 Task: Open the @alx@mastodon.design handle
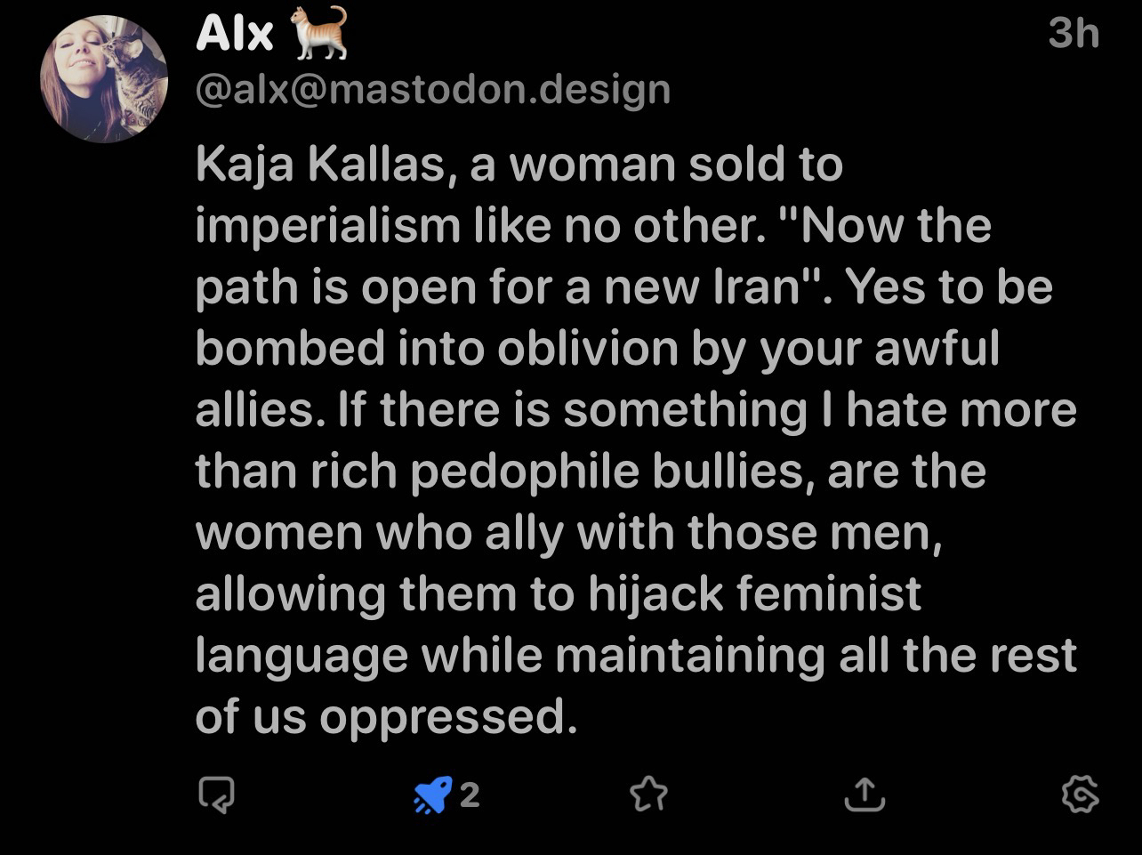coord(432,89)
